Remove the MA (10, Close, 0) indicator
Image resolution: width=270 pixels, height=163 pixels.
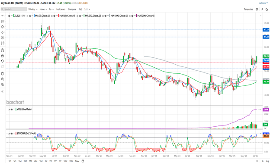(52, 16)
